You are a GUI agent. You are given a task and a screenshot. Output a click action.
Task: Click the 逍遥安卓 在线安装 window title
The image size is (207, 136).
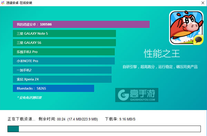point(19,3)
